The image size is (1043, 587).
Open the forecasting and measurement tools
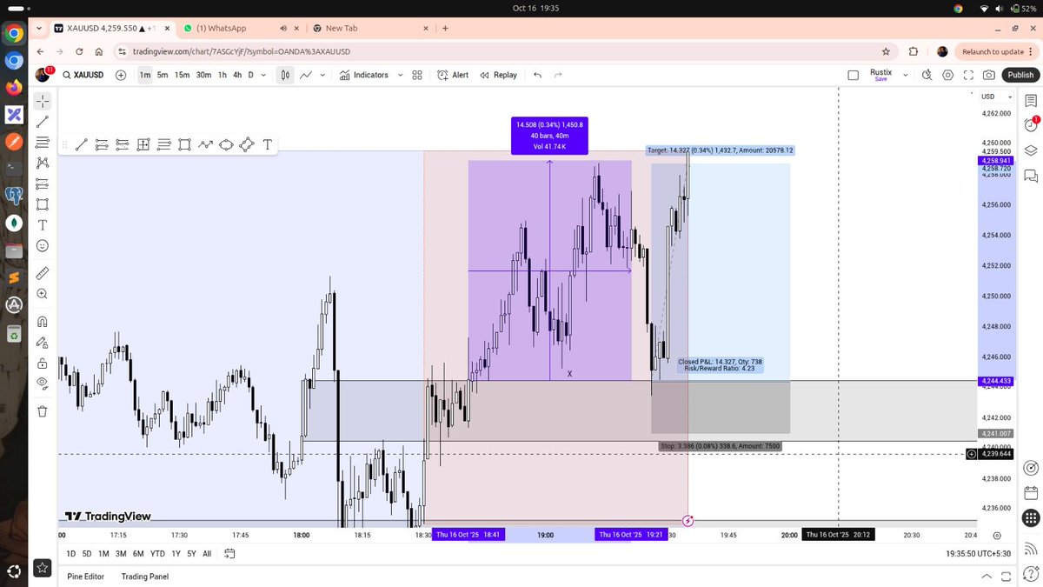[x=43, y=183]
